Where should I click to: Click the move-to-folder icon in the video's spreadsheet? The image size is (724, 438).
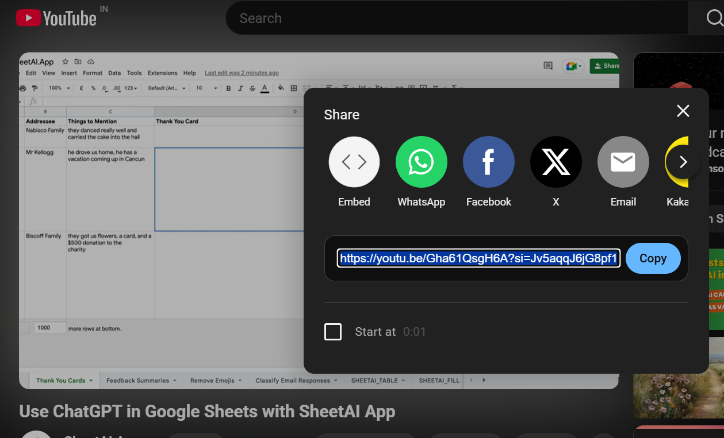point(78,61)
